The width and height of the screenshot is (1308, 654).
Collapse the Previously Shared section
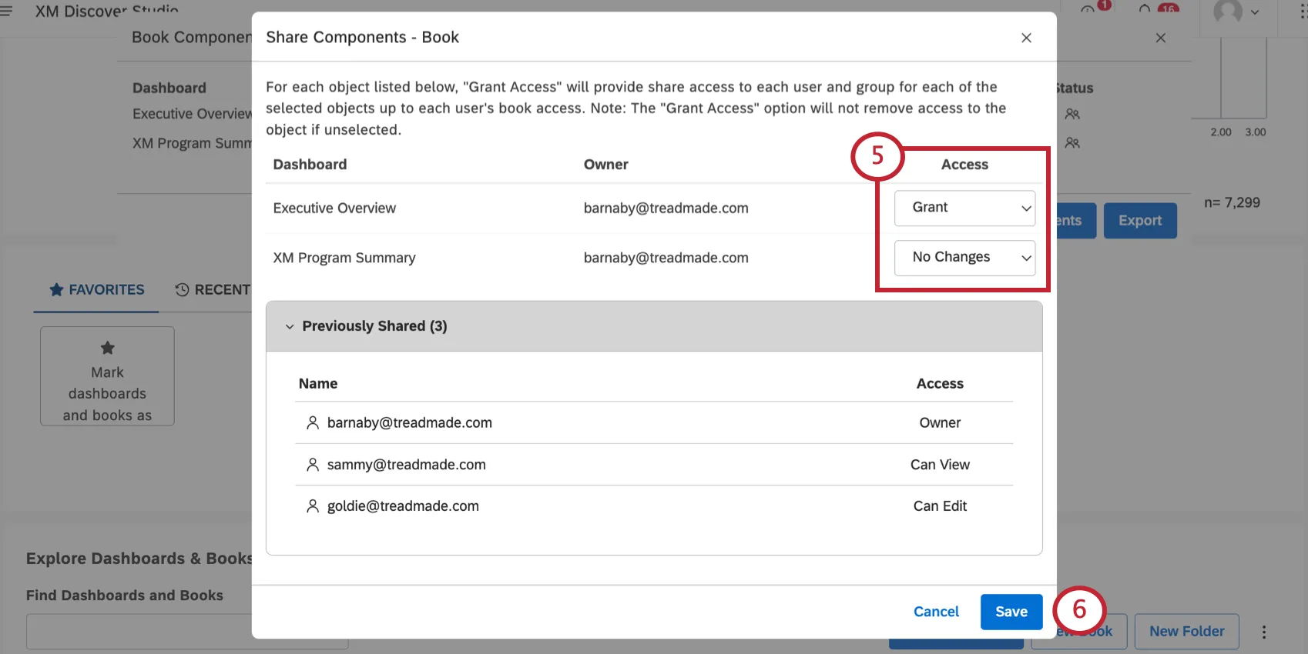point(290,326)
